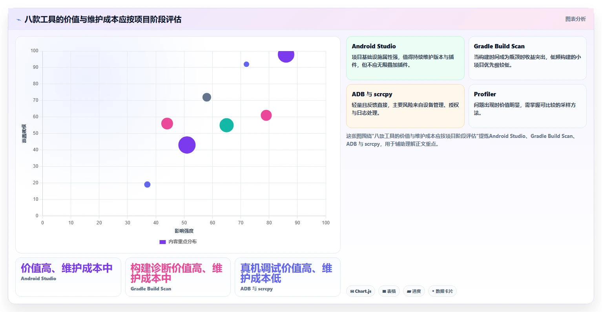Click the 图表分析 label in the header

(x=575, y=19)
